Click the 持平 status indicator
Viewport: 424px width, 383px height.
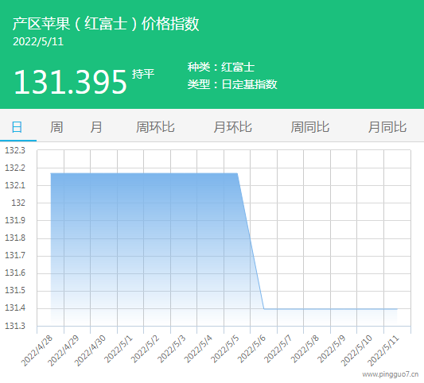pos(143,74)
